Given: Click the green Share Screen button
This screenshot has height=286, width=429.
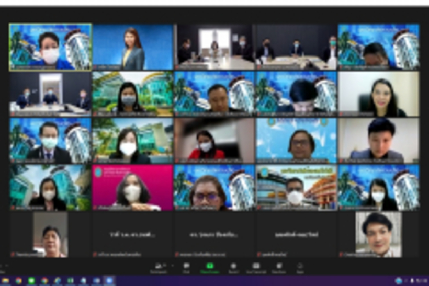Looking at the screenshot, I should coord(210,268).
